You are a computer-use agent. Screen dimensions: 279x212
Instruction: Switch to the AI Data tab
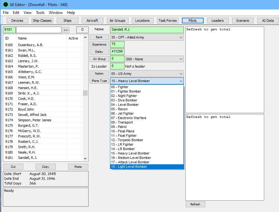coord(268,21)
